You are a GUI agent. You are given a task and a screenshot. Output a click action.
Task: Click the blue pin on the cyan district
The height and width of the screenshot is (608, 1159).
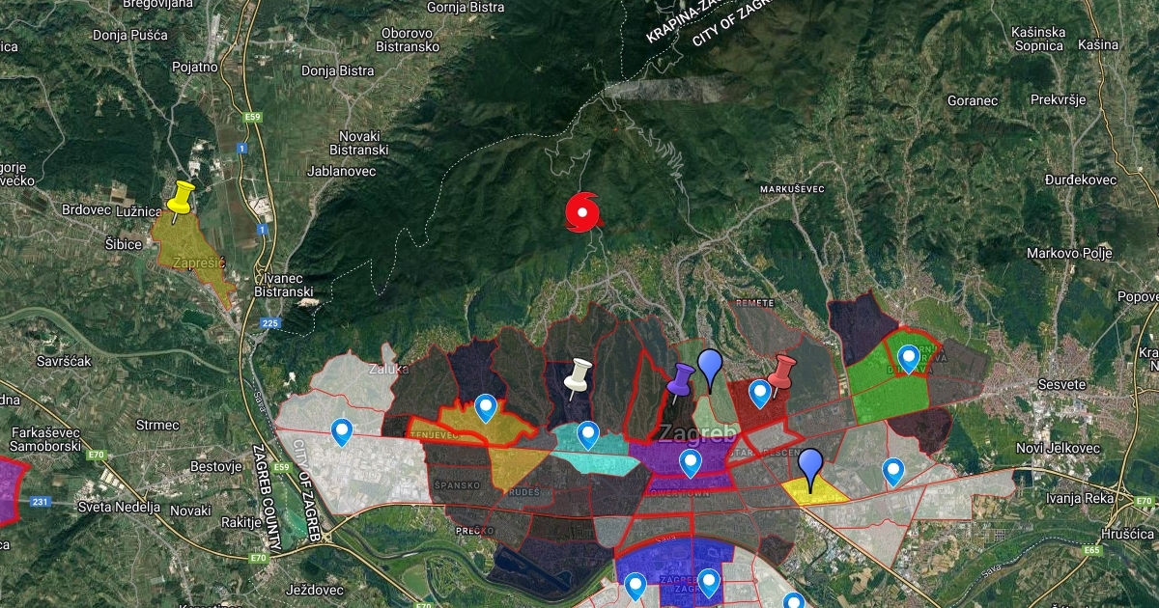pos(588,435)
